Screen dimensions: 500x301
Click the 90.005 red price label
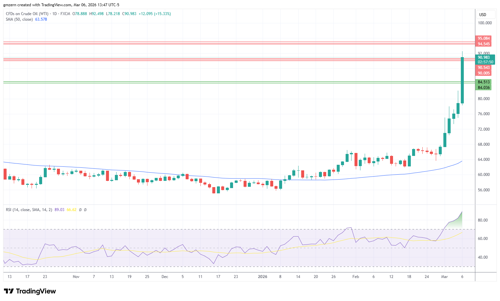(x=483, y=73)
